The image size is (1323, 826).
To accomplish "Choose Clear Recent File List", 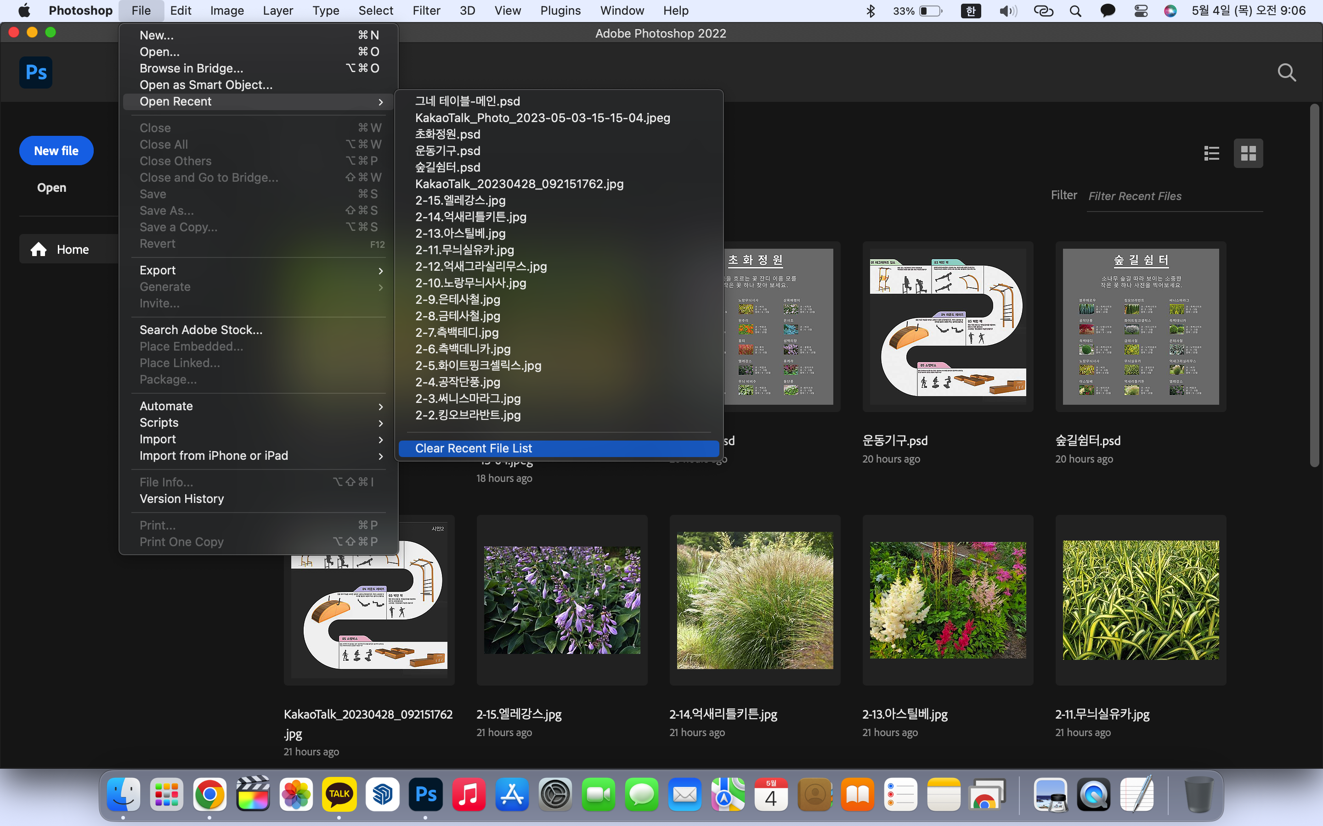I will click(474, 448).
